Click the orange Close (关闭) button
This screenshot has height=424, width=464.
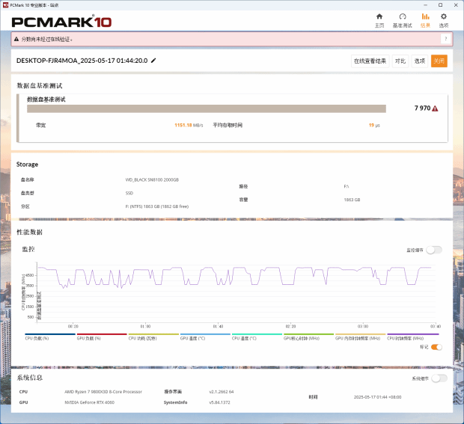click(439, 61)
